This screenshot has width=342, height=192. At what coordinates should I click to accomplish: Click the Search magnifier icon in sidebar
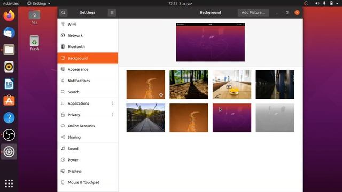click(63, 92)
